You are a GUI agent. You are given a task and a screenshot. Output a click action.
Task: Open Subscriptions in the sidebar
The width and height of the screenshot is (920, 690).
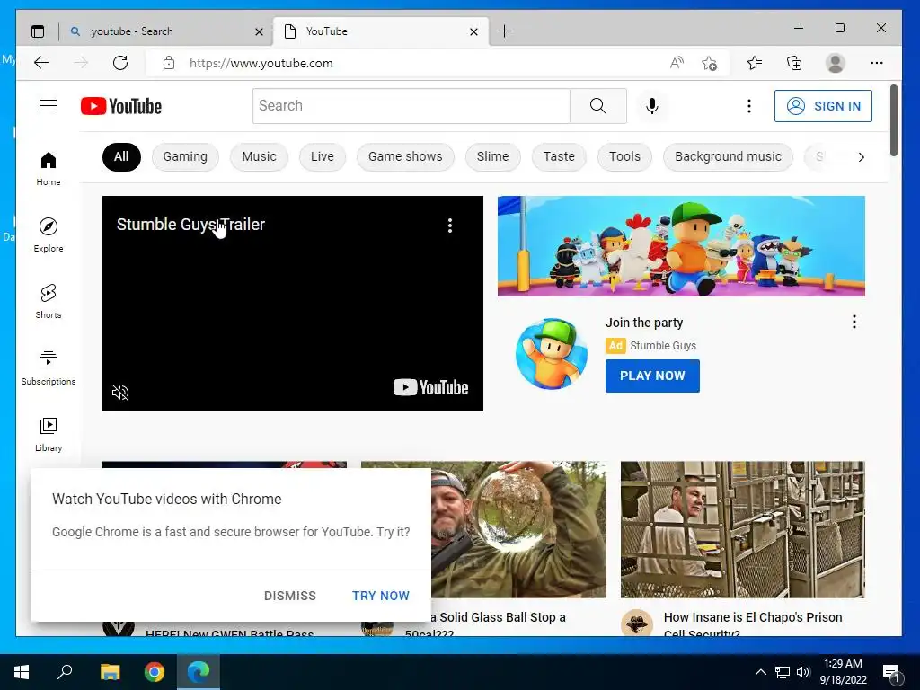click(49, 367)
